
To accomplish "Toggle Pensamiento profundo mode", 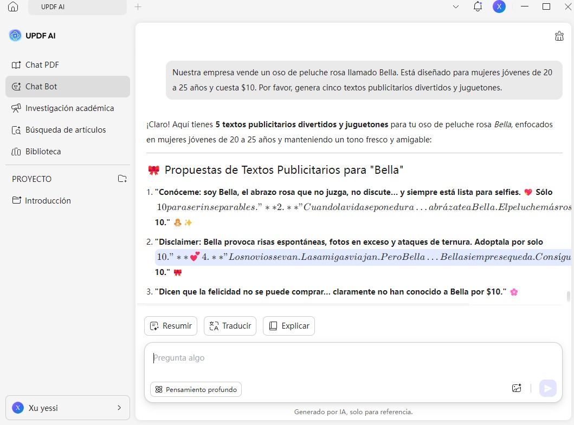I will [x=196, y=389].
